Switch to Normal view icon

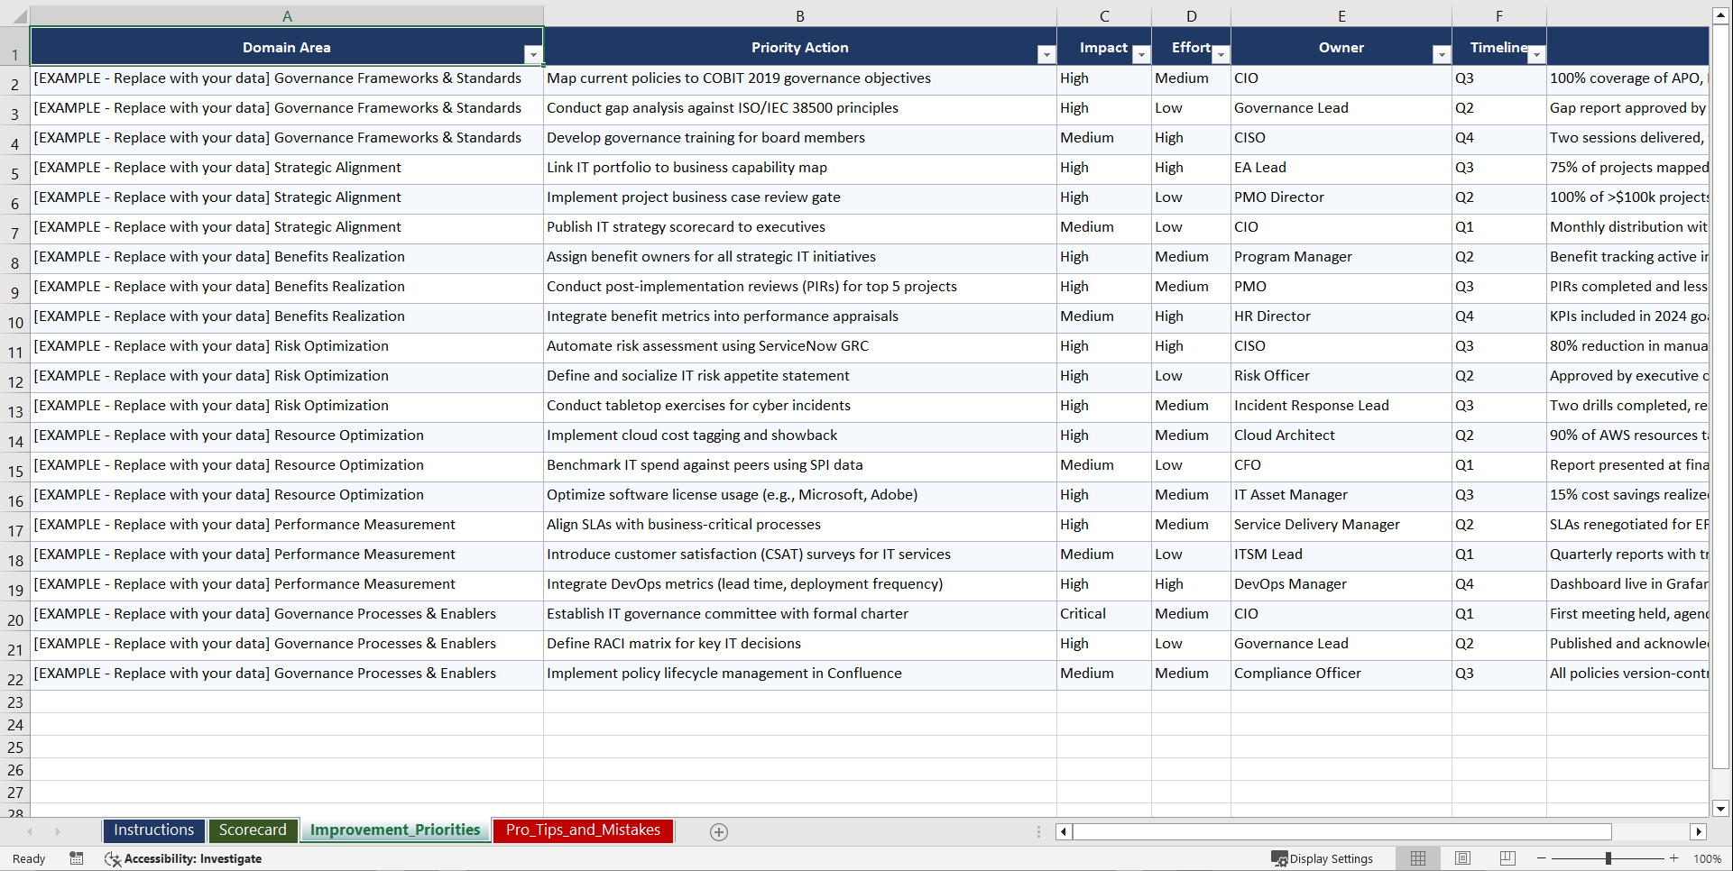(1417, 858)
